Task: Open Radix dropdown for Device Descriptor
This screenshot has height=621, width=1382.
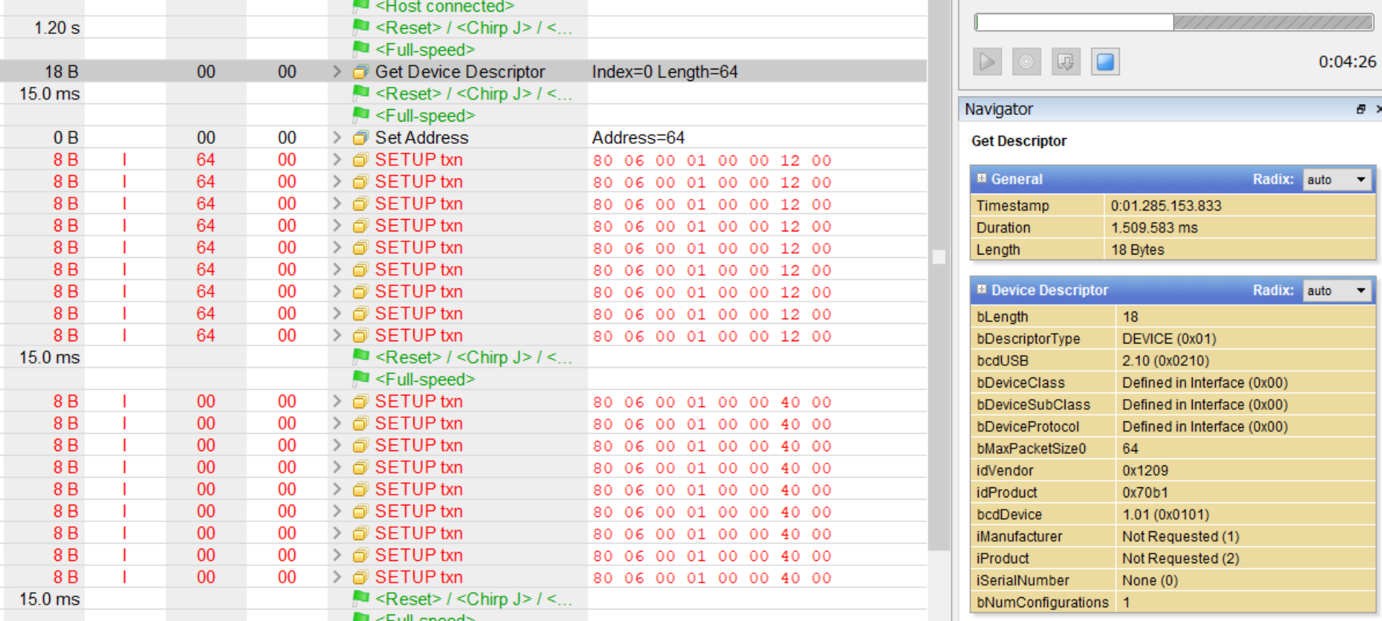Action: pyautogui.click(x=1337, y=291)
